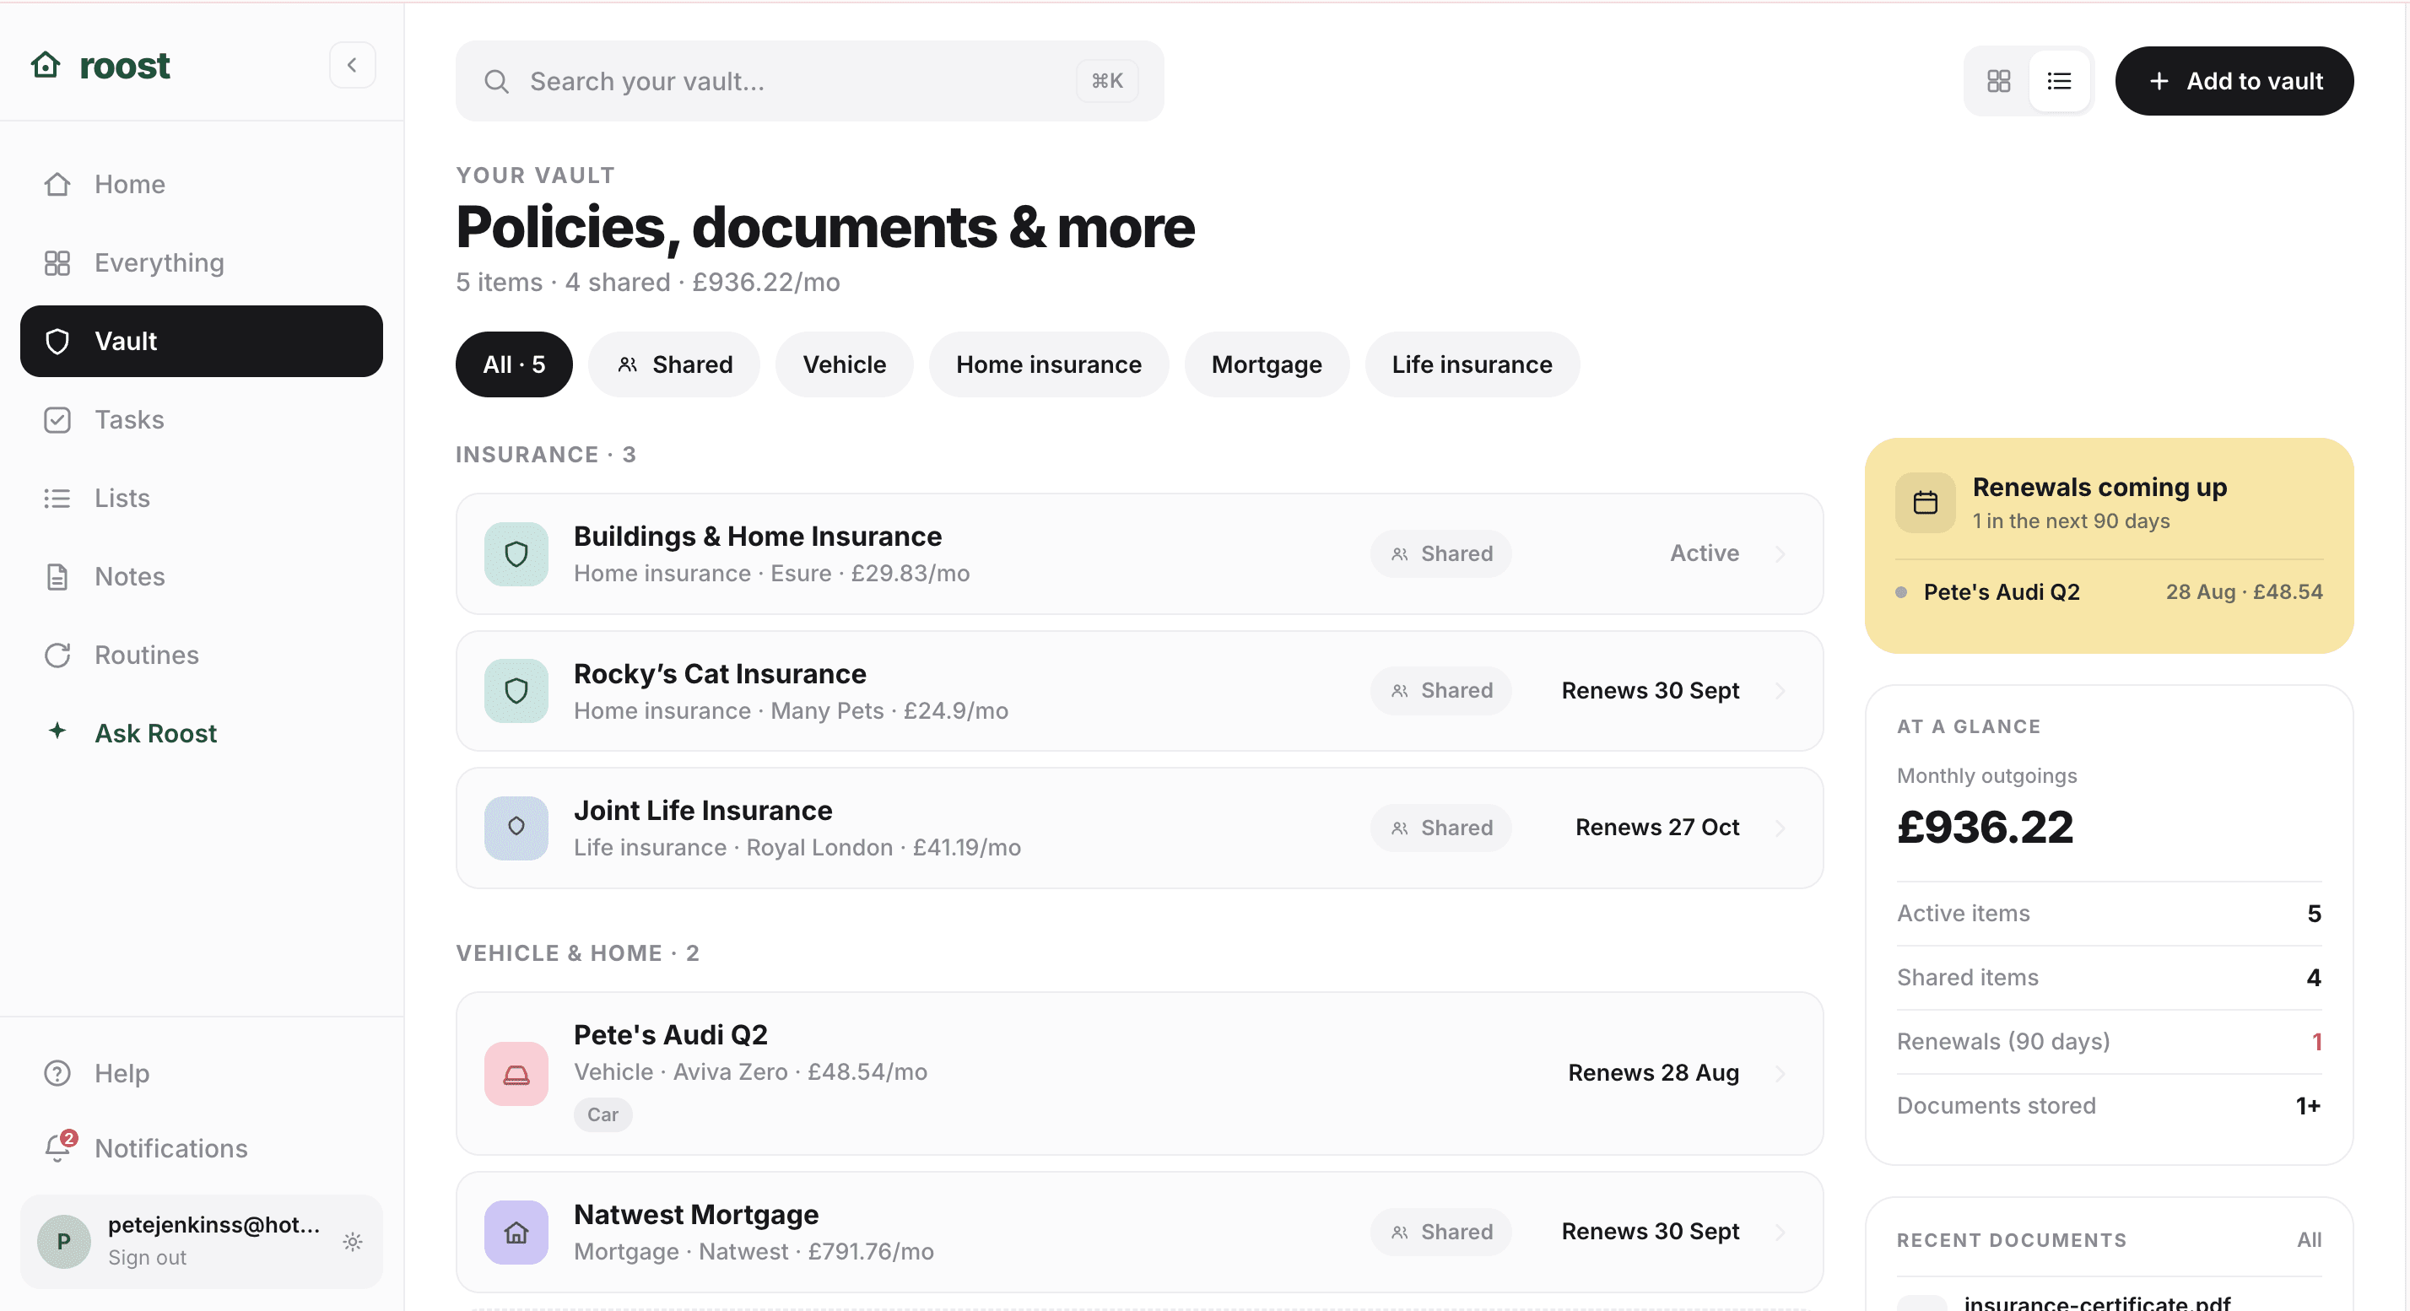Click the Car tag on Pete's Audi Q2
Screen dimensions: 2410x1311
tap(602, 1114)
